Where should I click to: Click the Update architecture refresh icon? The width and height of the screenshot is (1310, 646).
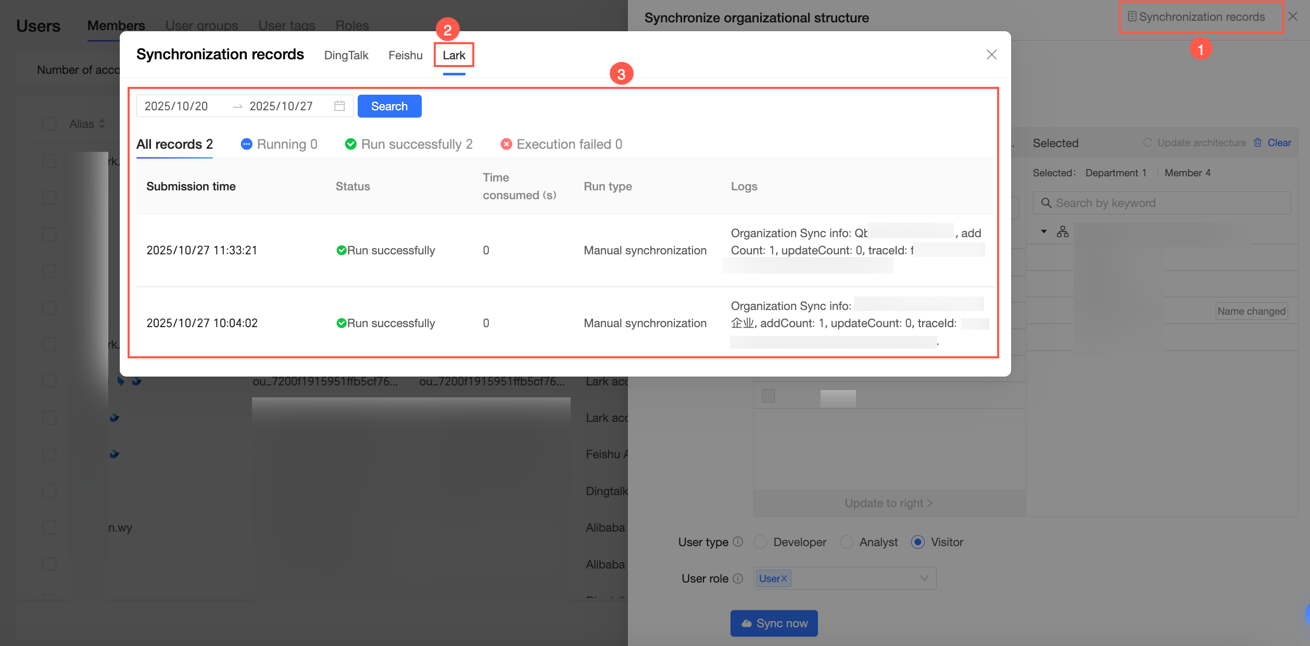point(1147,143)
